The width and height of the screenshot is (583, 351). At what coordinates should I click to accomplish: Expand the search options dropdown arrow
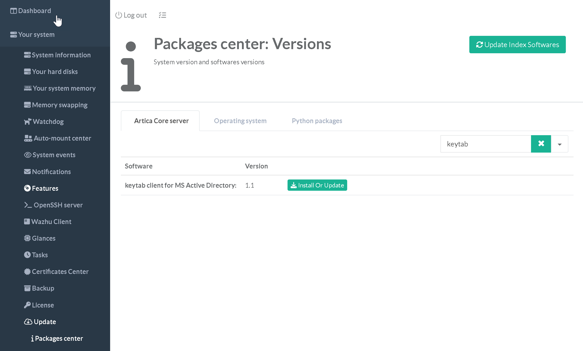coord(559,144)
